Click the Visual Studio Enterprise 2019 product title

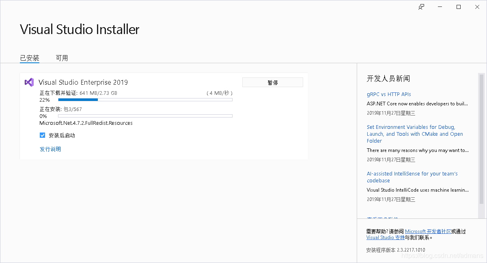(x=83, y=82)
